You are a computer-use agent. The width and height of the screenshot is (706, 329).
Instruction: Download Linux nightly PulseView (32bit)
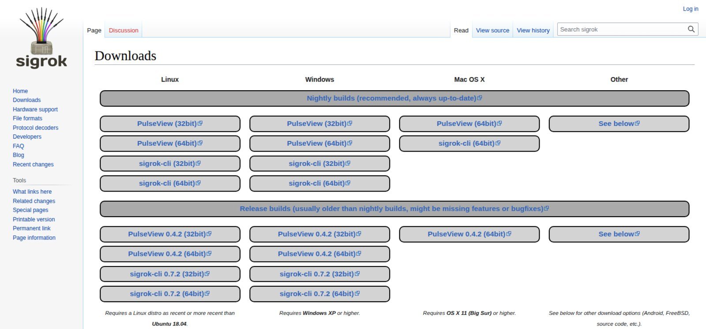click(x=170, y=124)
